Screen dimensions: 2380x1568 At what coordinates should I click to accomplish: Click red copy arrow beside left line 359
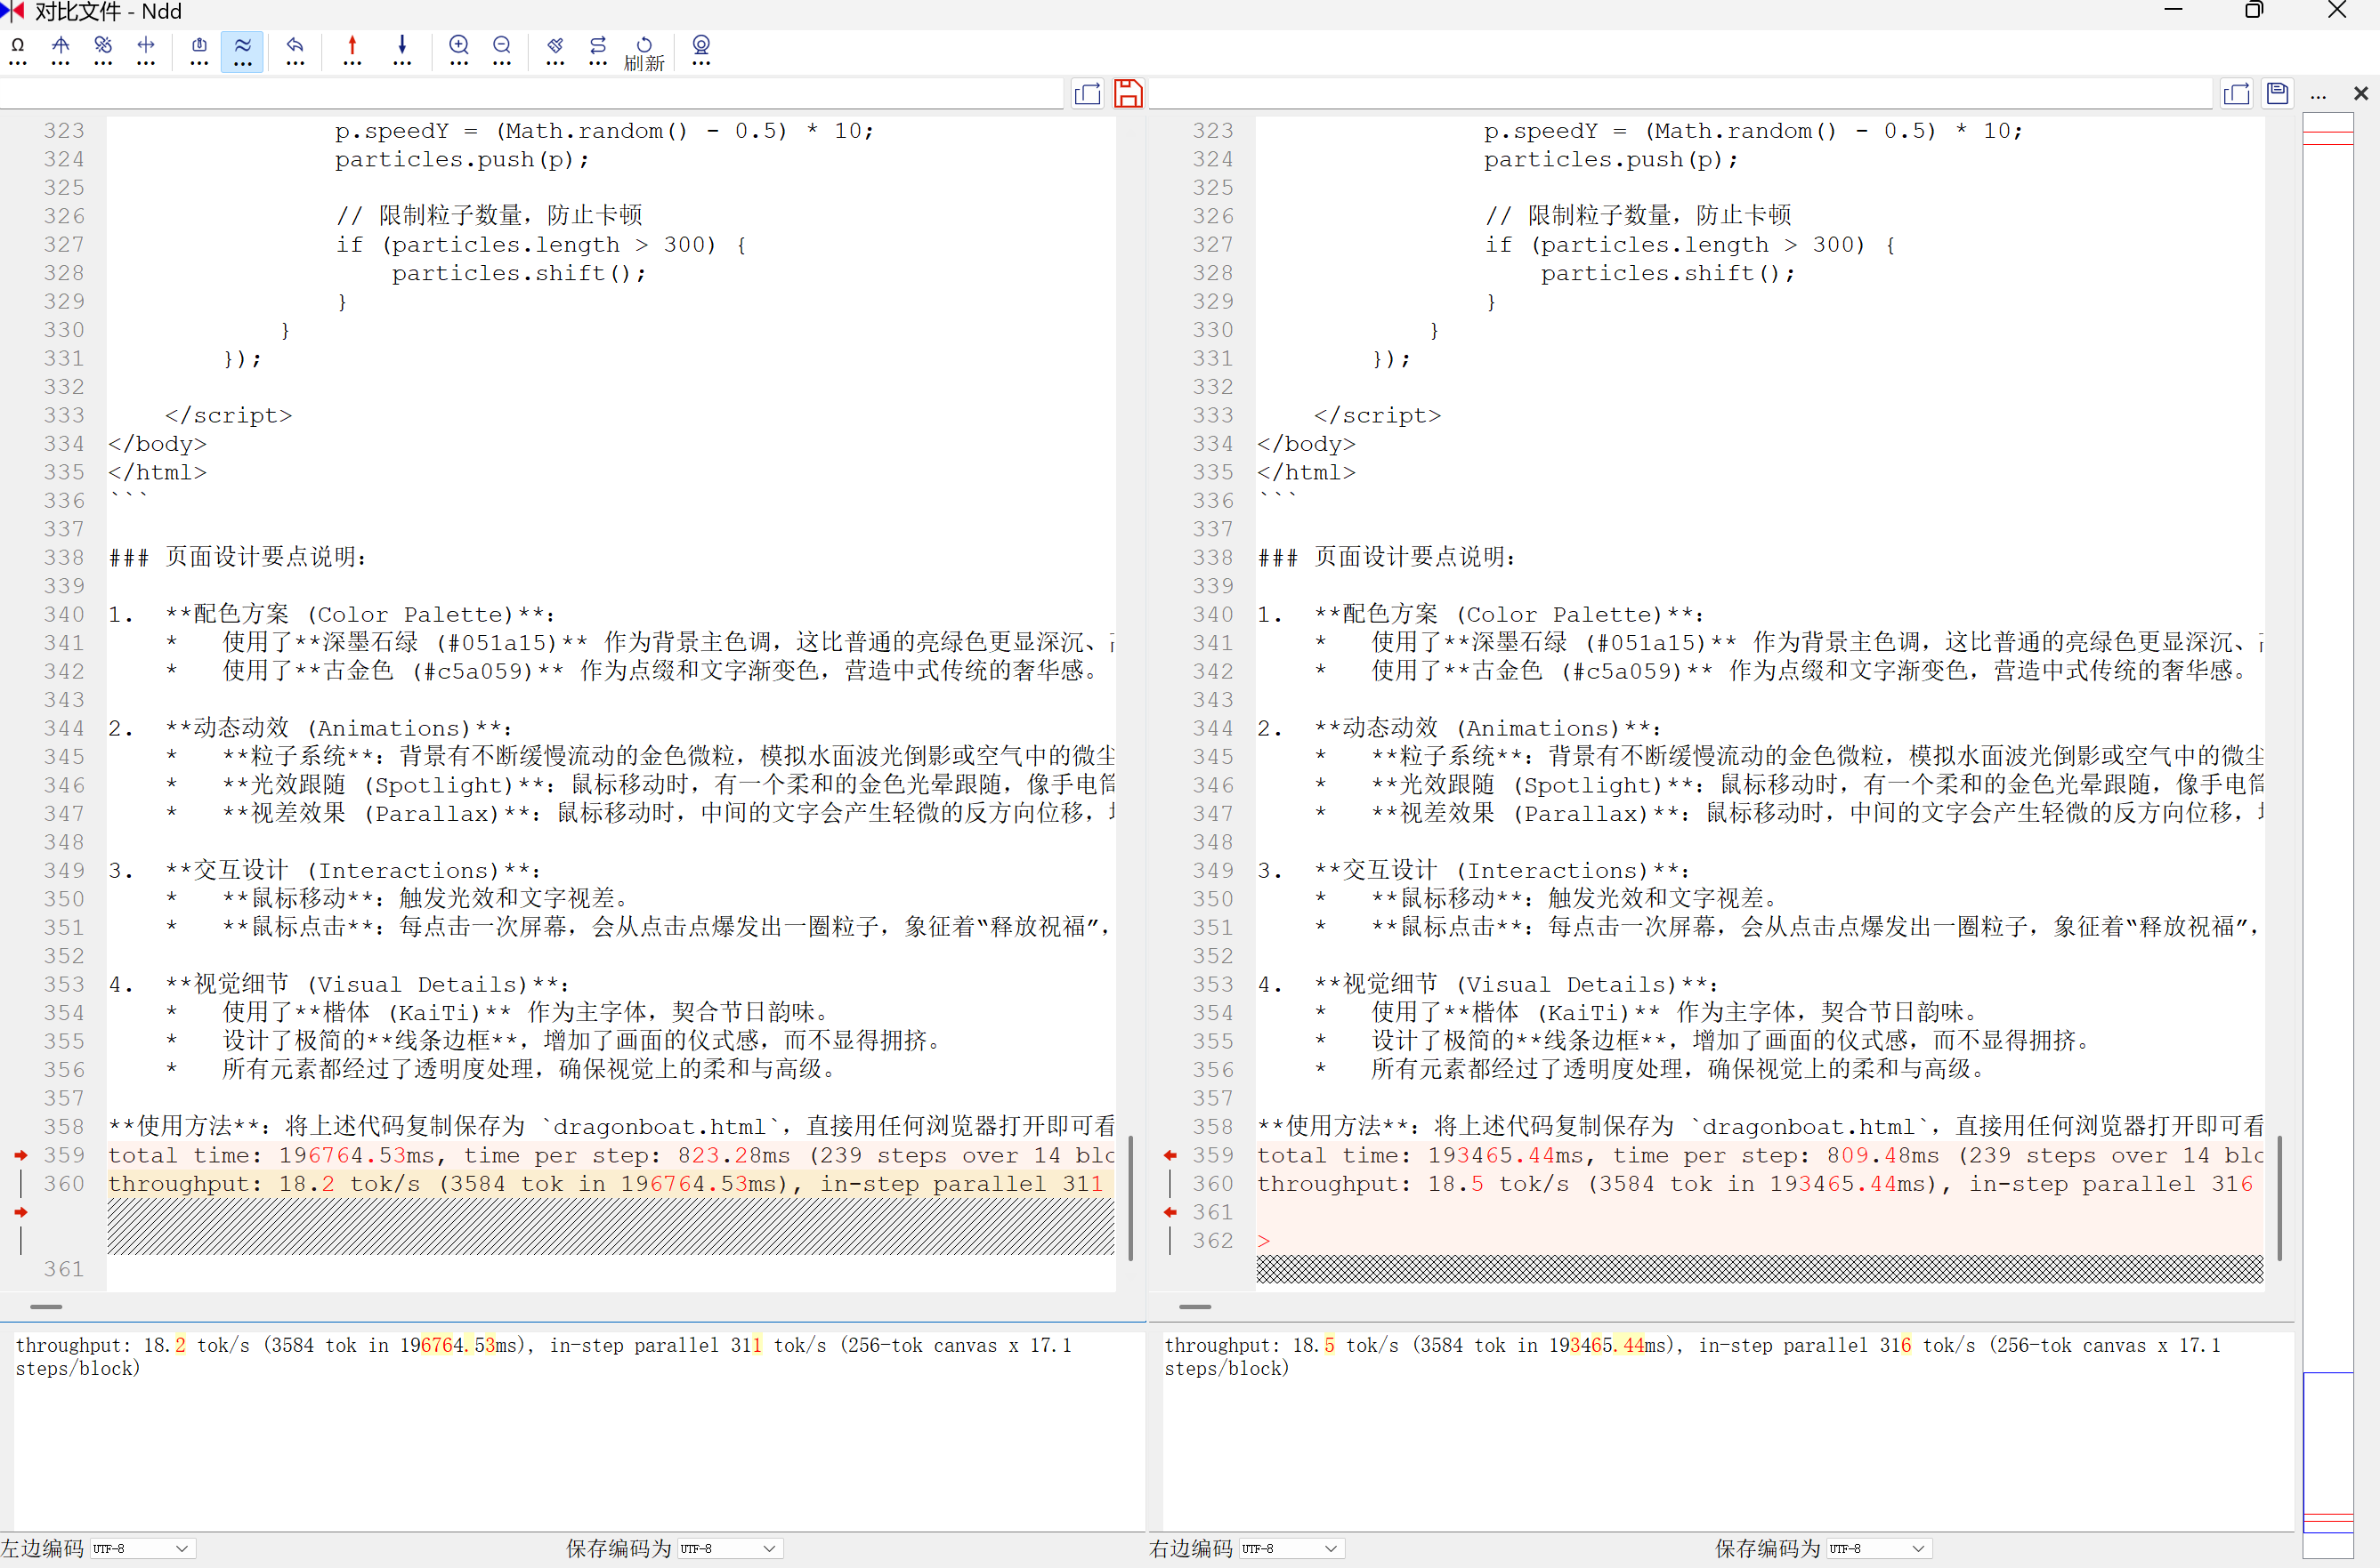pyautogui.click(x=21, y=1156)
